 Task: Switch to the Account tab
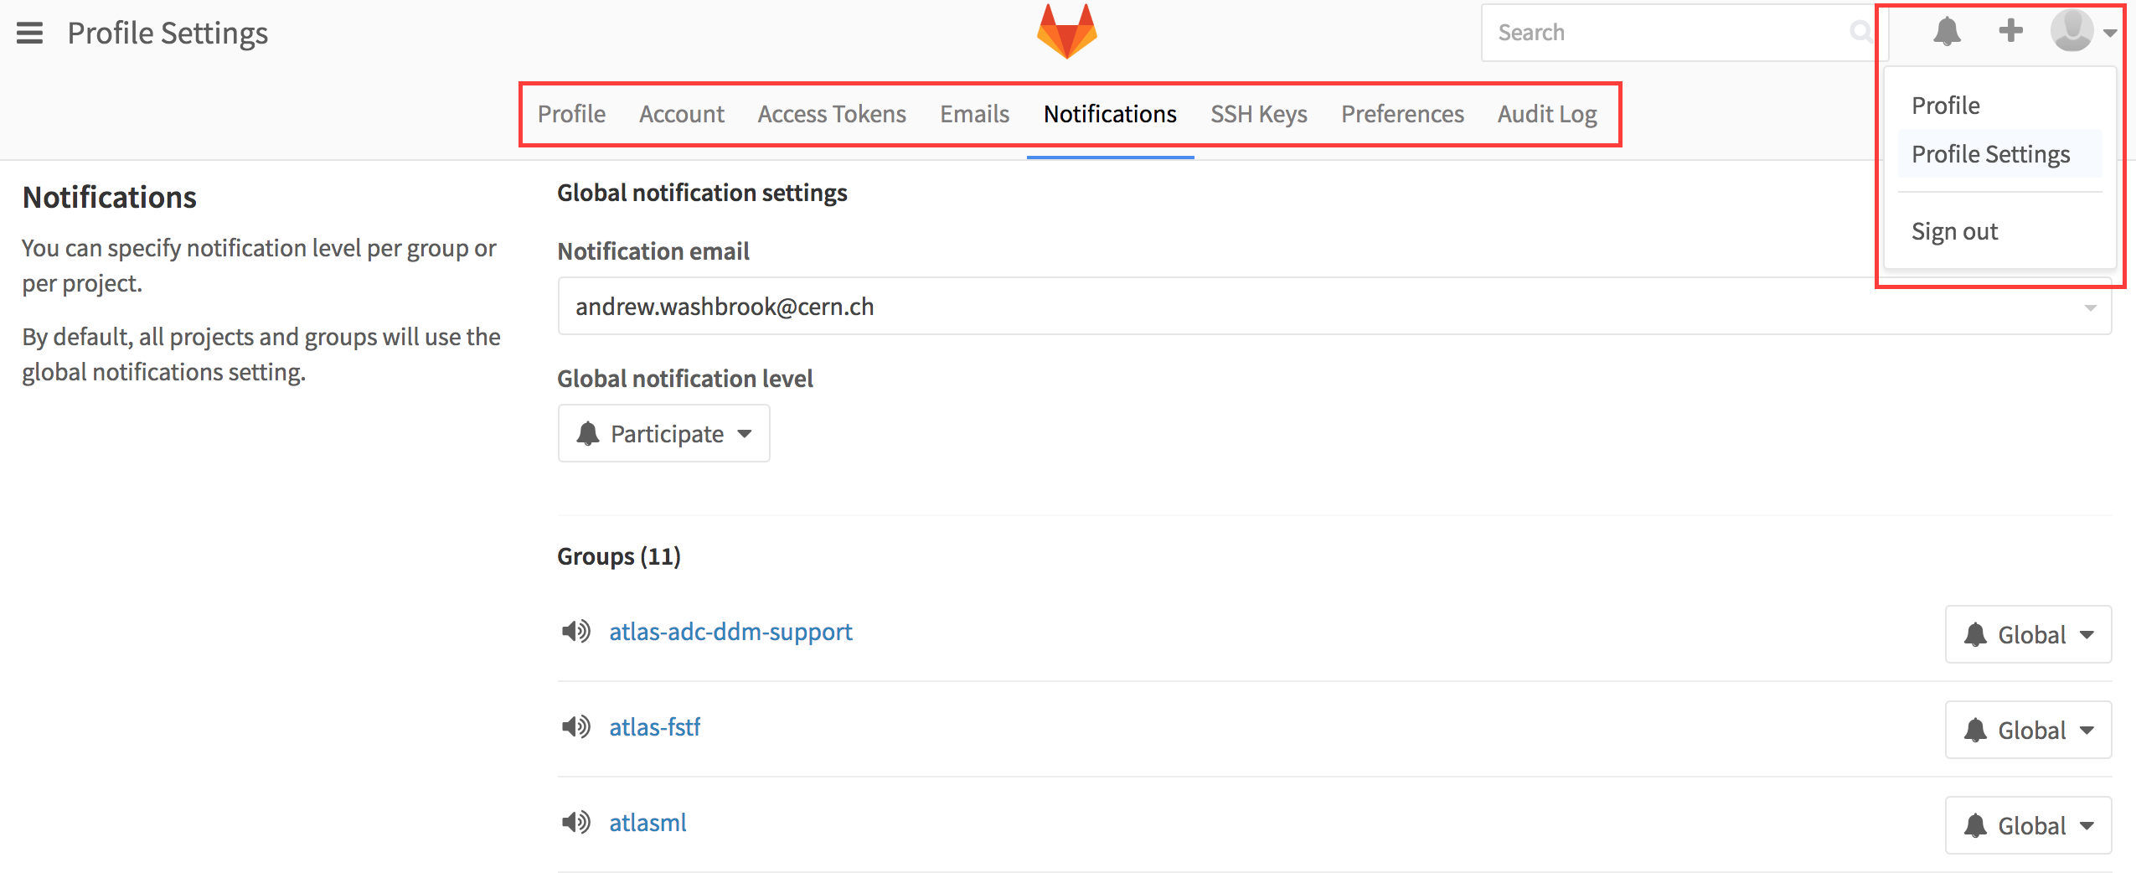coord(682,114)
